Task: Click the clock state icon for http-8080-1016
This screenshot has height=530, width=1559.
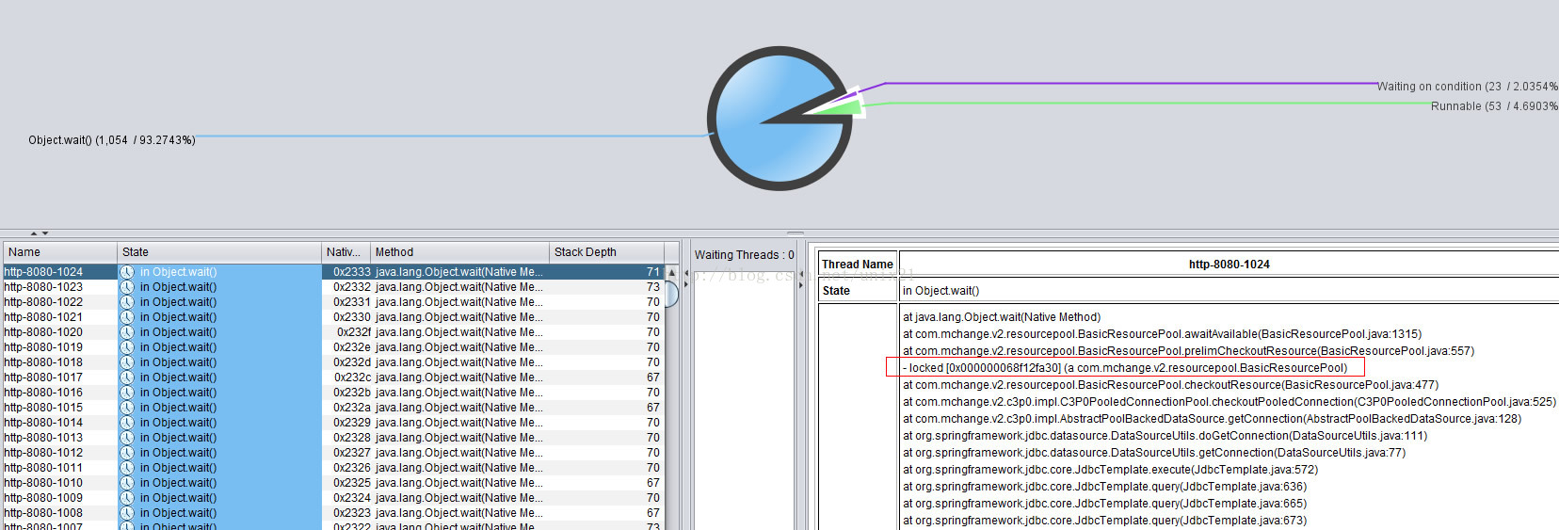Action: pyautogui.click(x=127, y=393)
